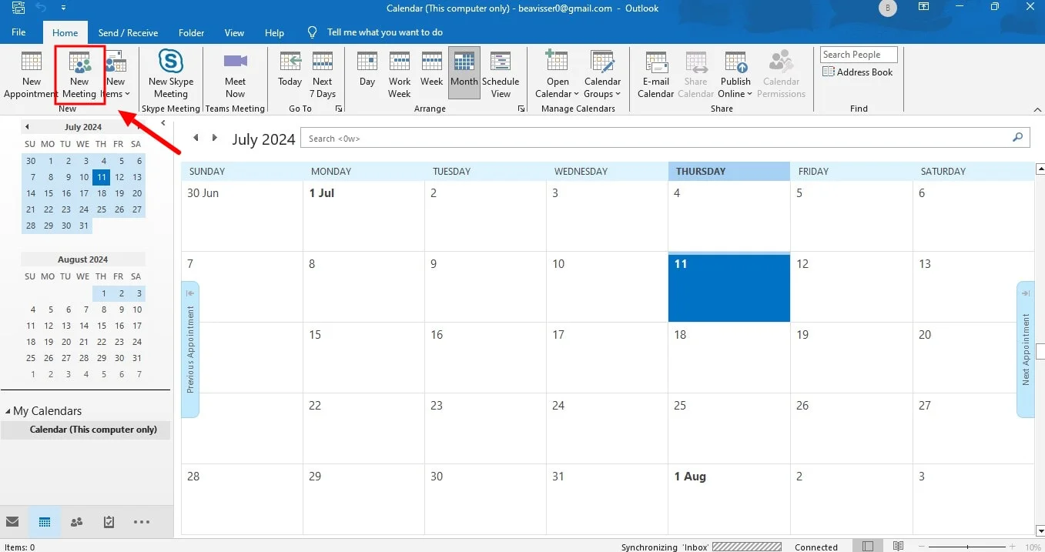The width and height of the screenshot is (1045, 552).
Task: Open Go To dialog launcher
Action: pos(338,109)
